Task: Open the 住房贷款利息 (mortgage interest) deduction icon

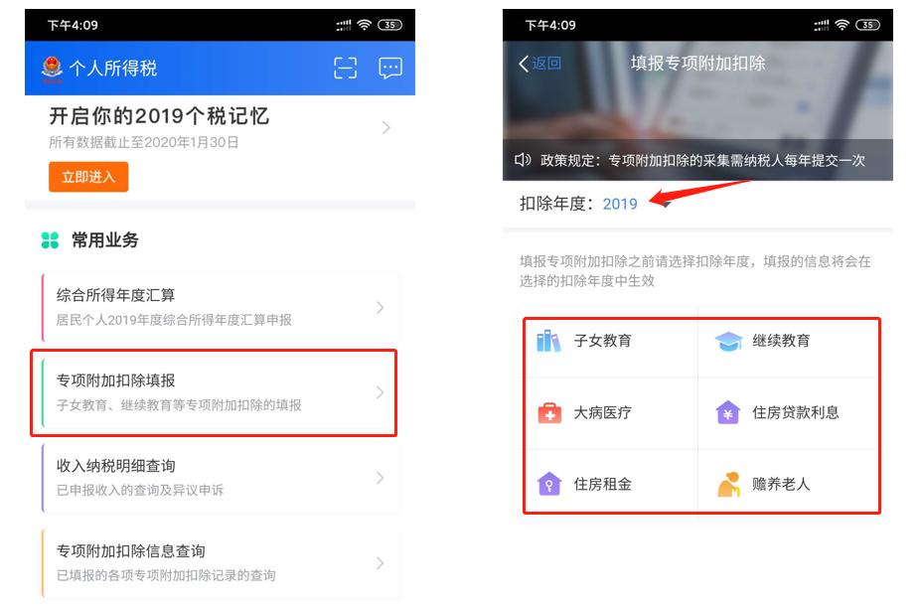Action: point(729,412)
